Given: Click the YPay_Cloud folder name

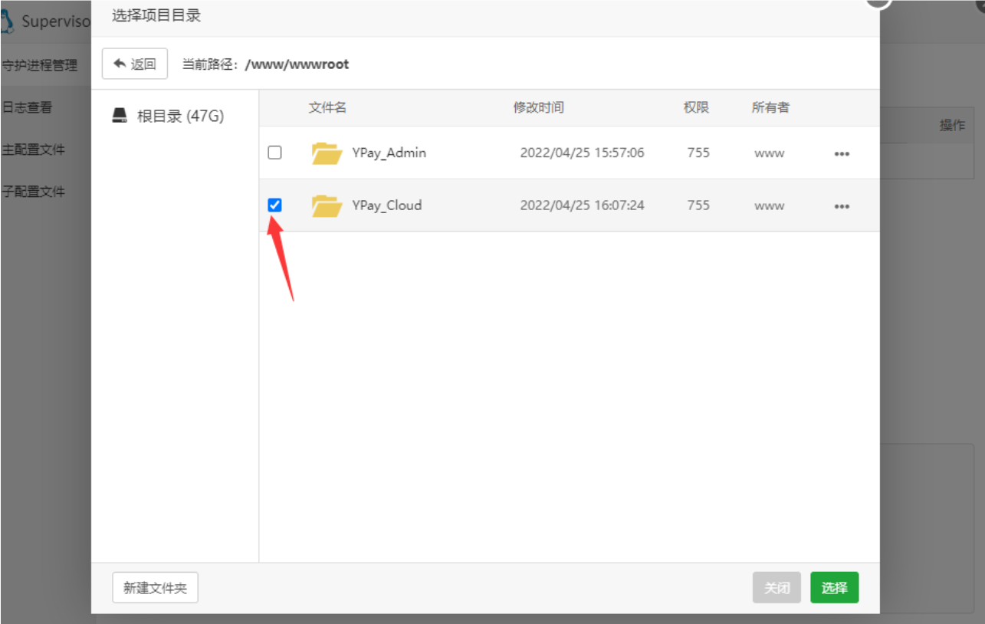Looking at the screenshot, I should 386,205.
